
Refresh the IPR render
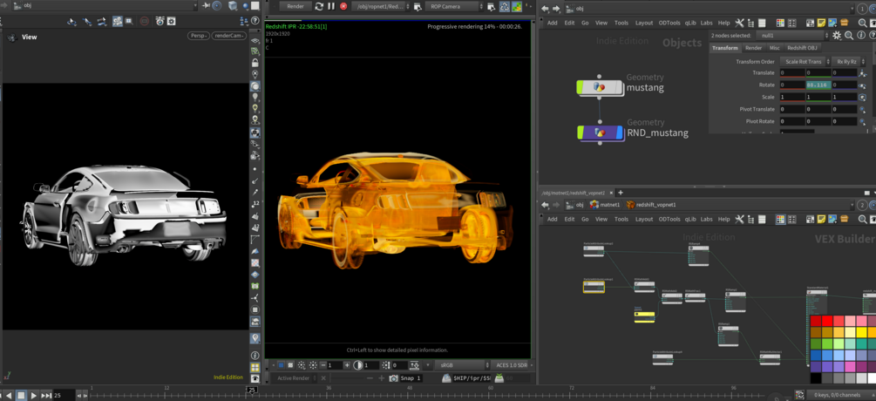[x=319, y=6]
